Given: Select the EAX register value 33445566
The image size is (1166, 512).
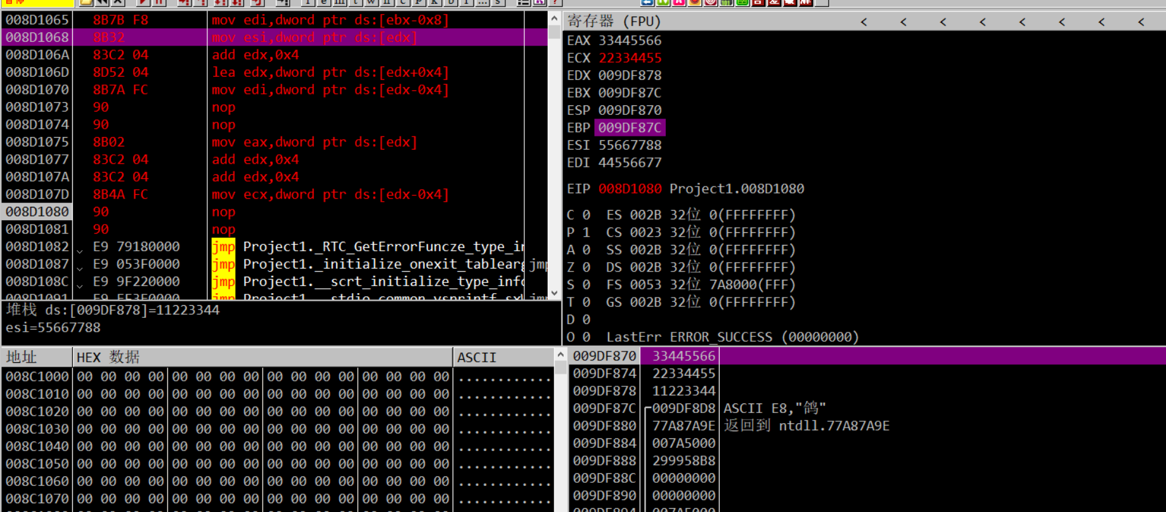Looking at the screenshot, I should click(630, 41).
